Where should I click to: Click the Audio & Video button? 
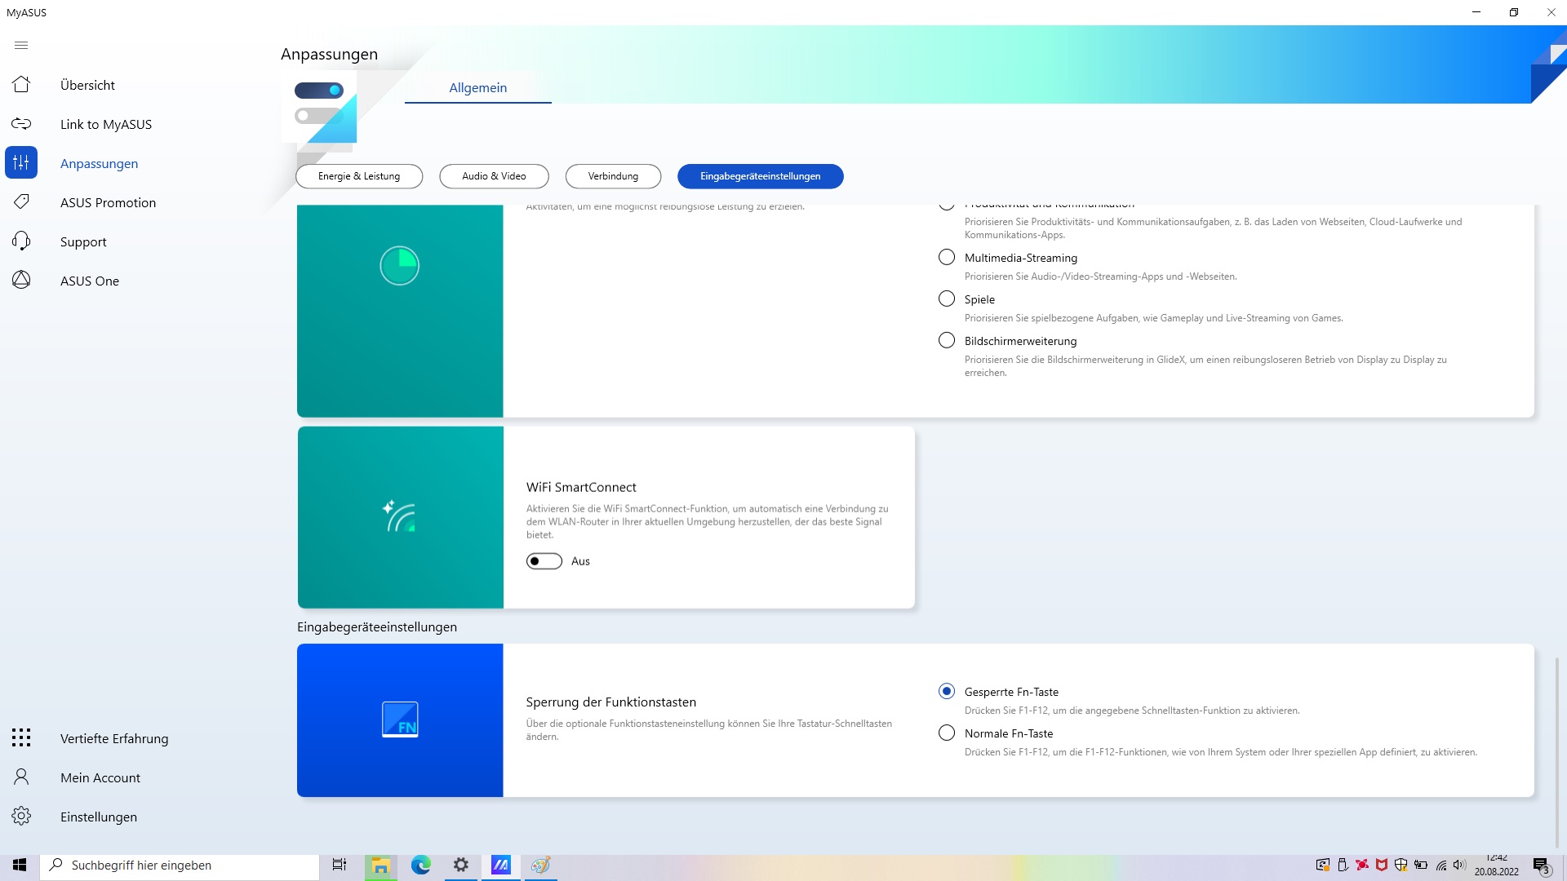click(494, 176)
